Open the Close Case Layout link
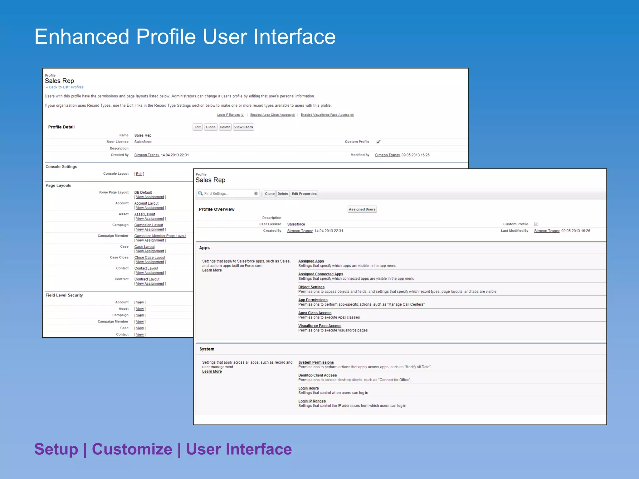This screenshot has height=479, width=639. (150, 258)
